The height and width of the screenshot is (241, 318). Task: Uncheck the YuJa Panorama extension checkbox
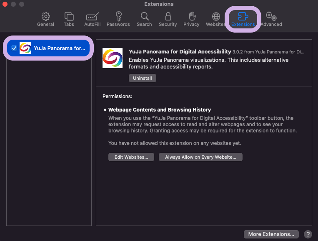pyautogui.click(x=14, y=48)
